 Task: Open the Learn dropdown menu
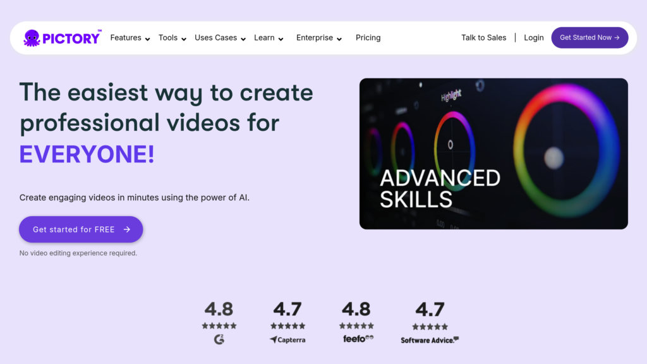click(269, 38)
